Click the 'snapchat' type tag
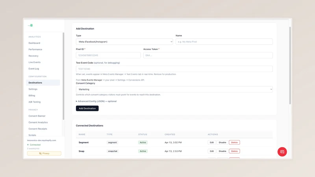 tap(113, 151)
